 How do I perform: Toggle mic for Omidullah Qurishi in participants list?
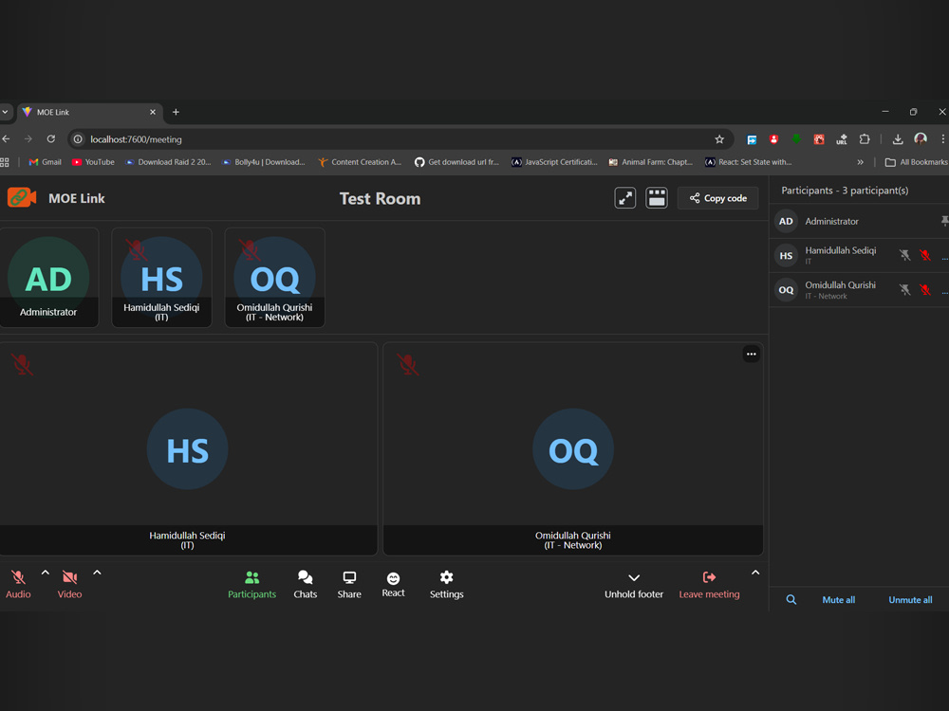(x=925, y=289)
